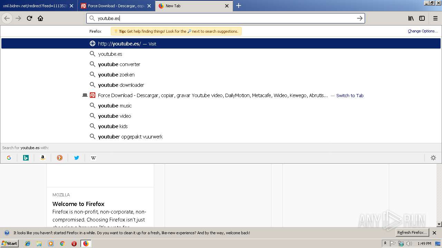Open Windows Explorer folder taskbar icon
Screen dimensions: 442x248
click(39, 244)
